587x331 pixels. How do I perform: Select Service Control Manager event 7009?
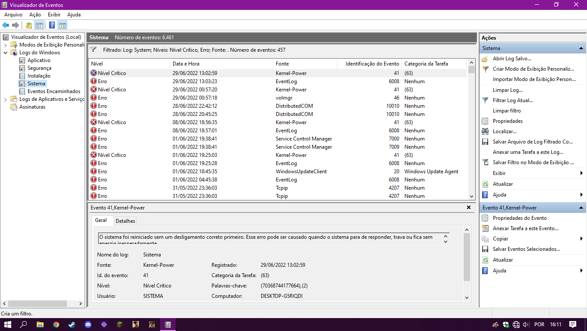tap(278, 147)
